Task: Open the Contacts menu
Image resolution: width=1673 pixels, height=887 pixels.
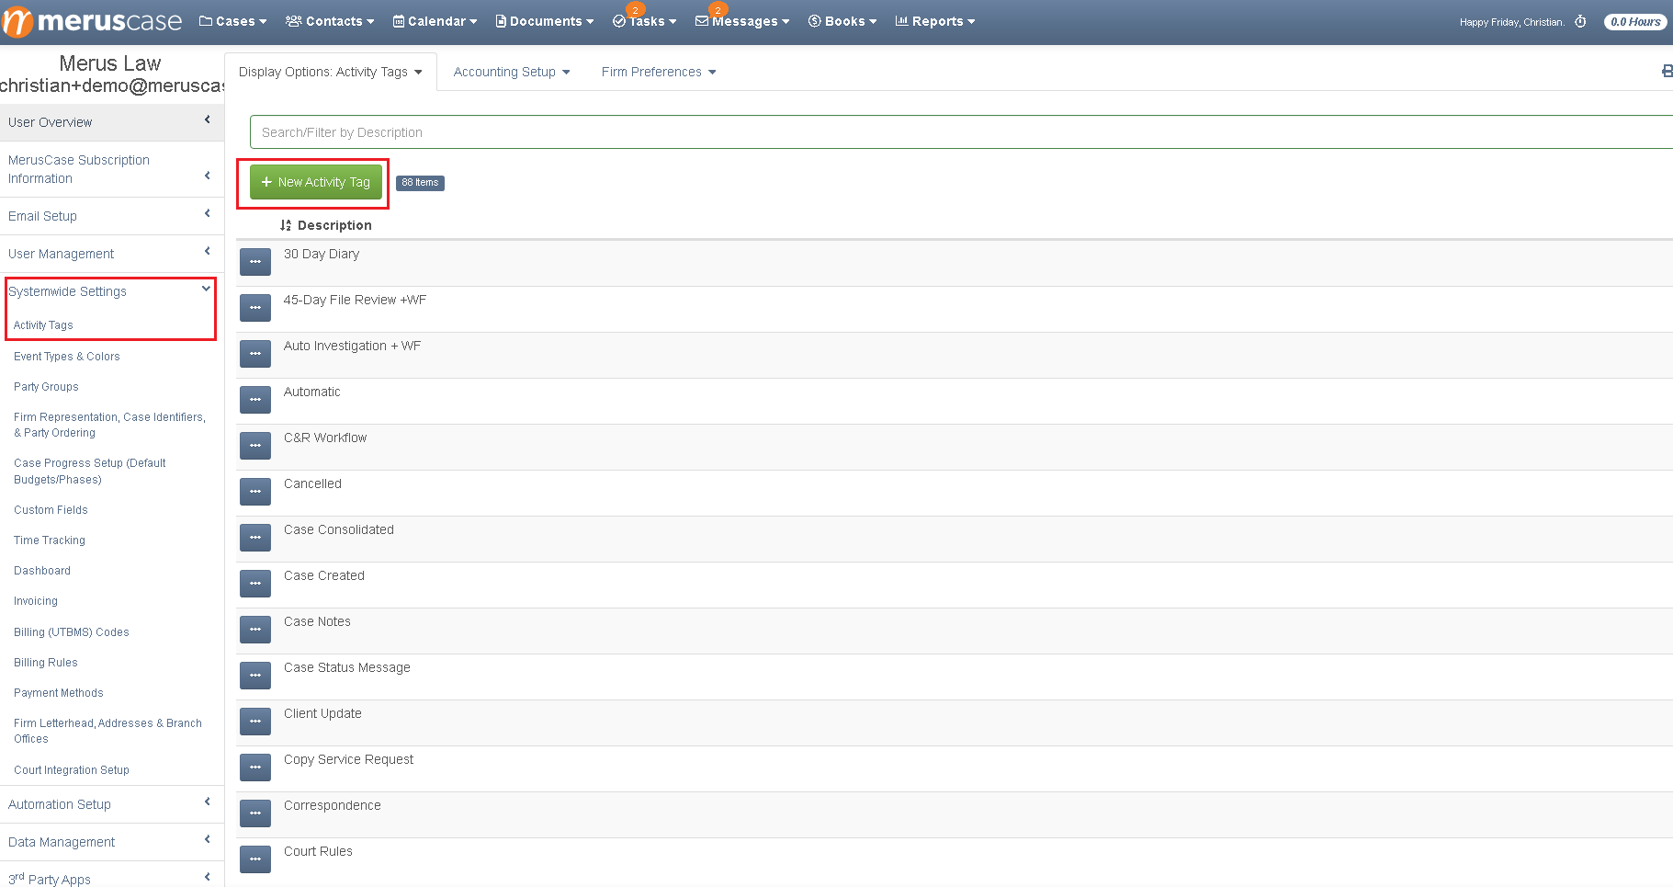Action: [x=330, y=21]
